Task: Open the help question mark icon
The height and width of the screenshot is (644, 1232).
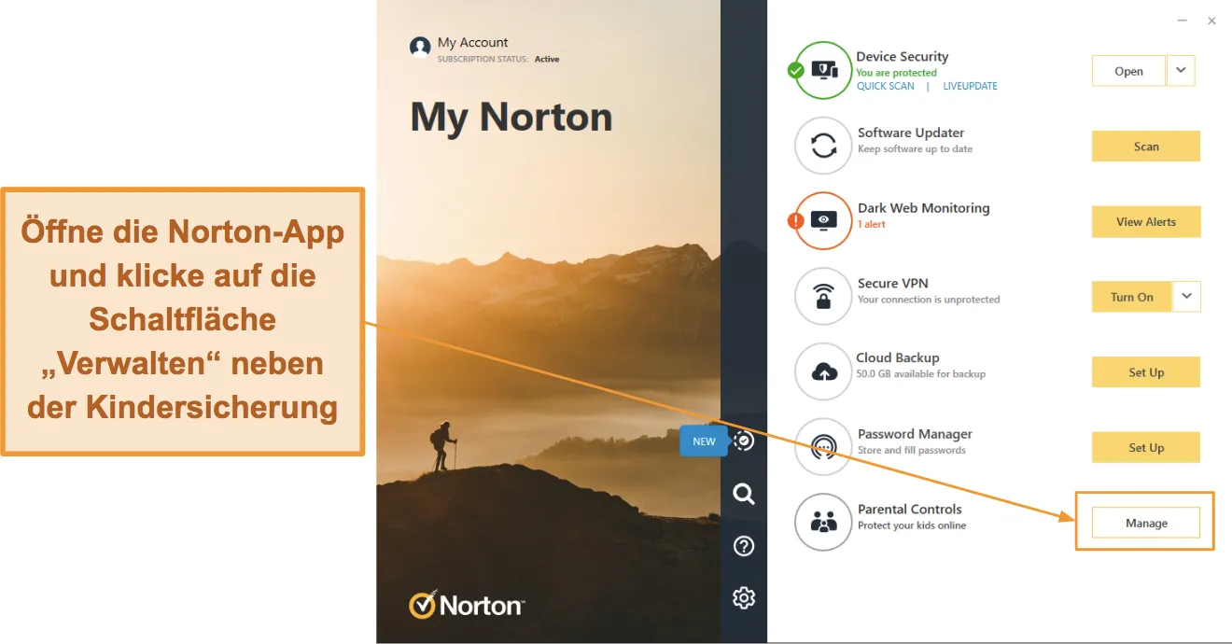Action: pyautogui.click(x=744, y=546)
